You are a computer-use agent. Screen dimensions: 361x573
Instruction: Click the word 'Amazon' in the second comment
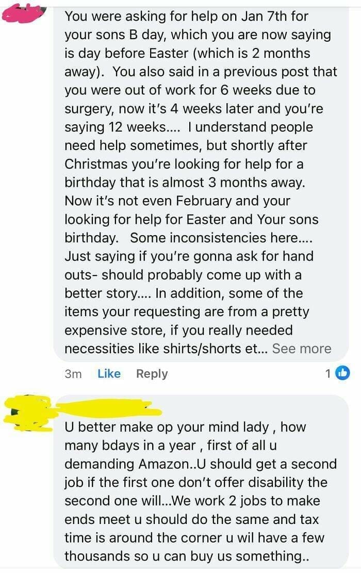(x=165, y=464)
